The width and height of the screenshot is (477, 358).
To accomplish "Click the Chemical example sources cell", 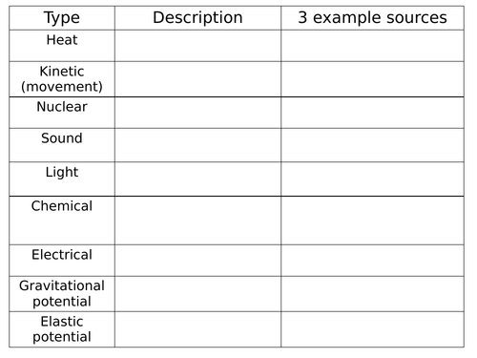I will pos(372,221).
